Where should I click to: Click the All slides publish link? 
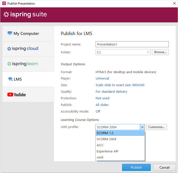(x=102, y=105)
